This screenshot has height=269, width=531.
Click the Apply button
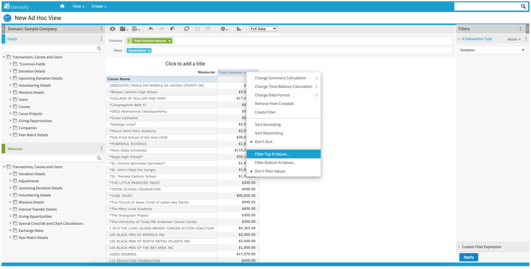coord(468,257)
